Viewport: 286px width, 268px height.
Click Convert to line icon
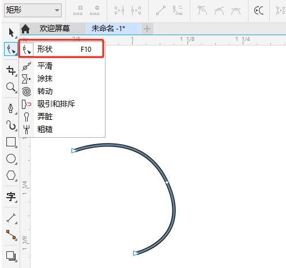[x=161, y=10]
